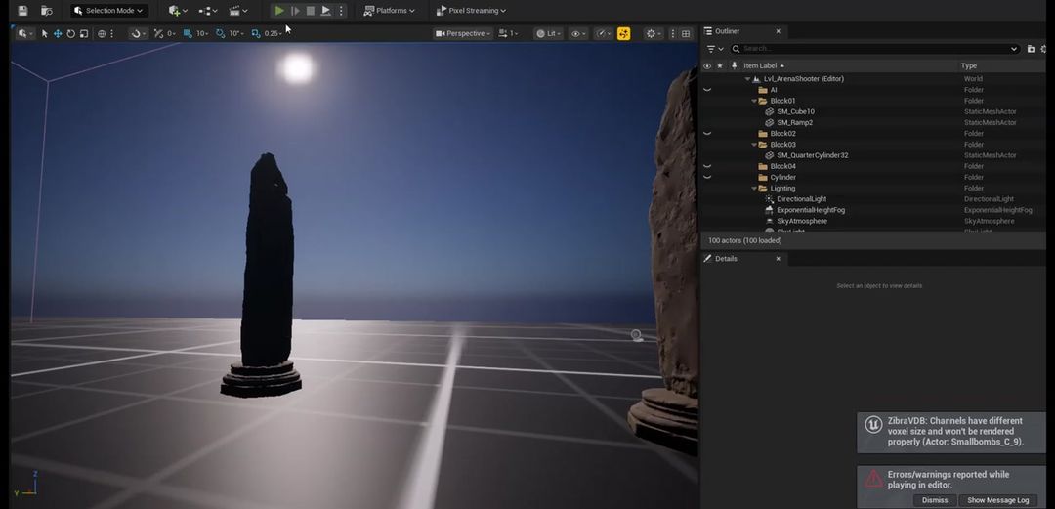The width and height of the screenshot is (1055, 509).
Task: Switch to the Details tab
Action: pyautogui.click(x=725, y=259)
